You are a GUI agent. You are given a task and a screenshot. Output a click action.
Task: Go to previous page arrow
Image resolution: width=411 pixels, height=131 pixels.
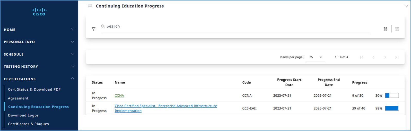(x=373, y=57)
